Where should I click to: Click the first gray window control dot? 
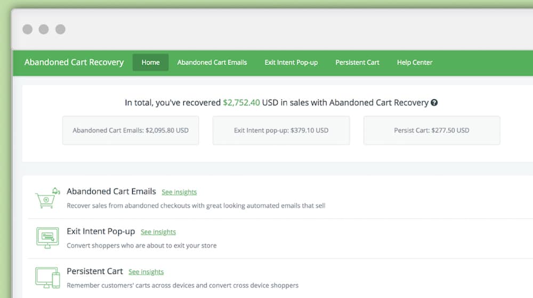[28, 29]
